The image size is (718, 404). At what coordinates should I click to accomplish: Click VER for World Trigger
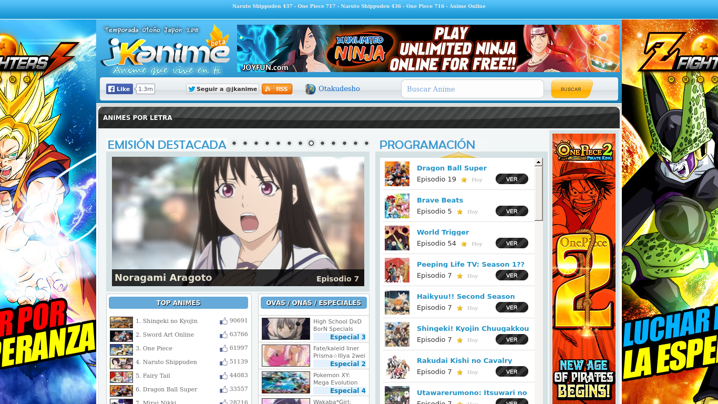click(x=512, y=244)
